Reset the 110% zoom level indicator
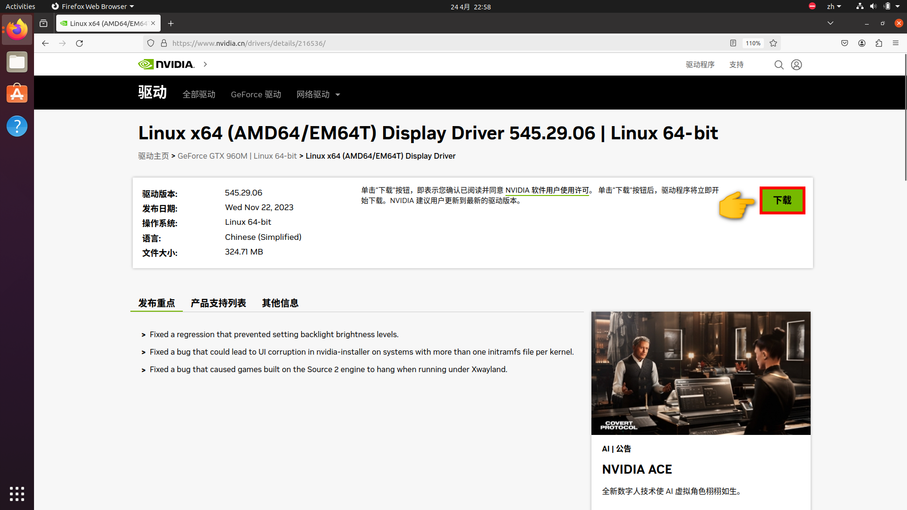Image resolution: width=907 pixels, height=510 pixels. pos(753,43)
